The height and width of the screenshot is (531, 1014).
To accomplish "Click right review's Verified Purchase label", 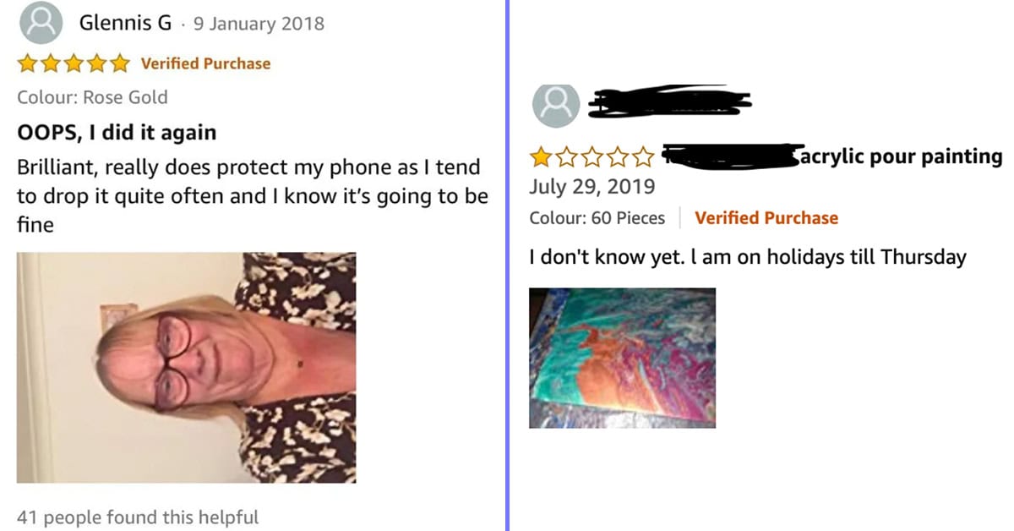I will coord(766,218).
